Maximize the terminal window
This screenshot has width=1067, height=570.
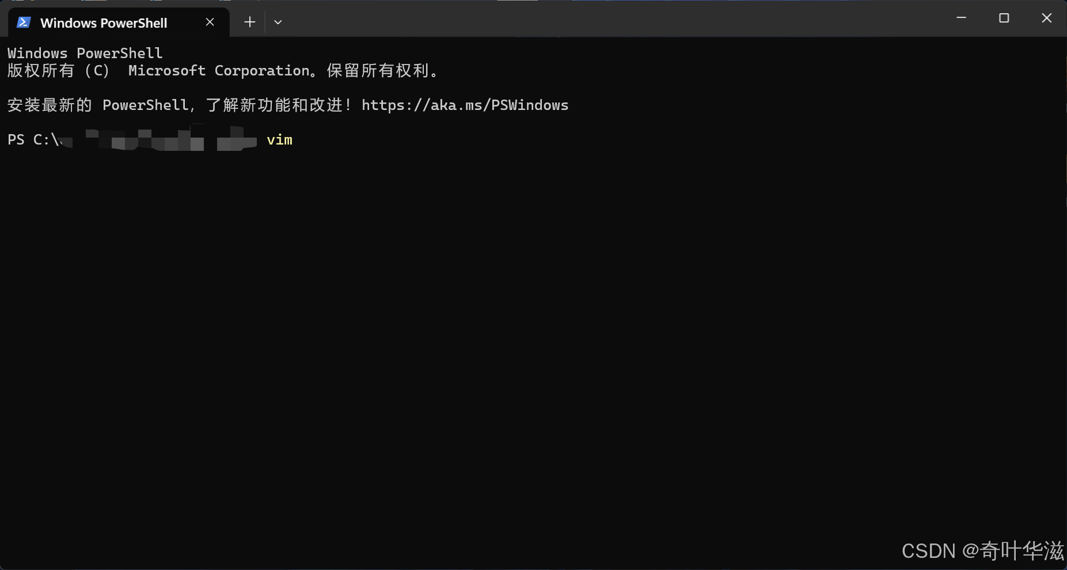coord(1004,18)
